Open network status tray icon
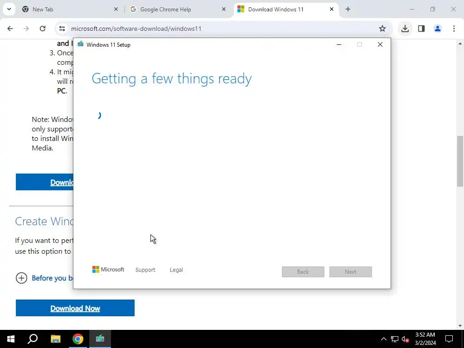Viewport: 464px width, 348px height. tap(395, 339)
